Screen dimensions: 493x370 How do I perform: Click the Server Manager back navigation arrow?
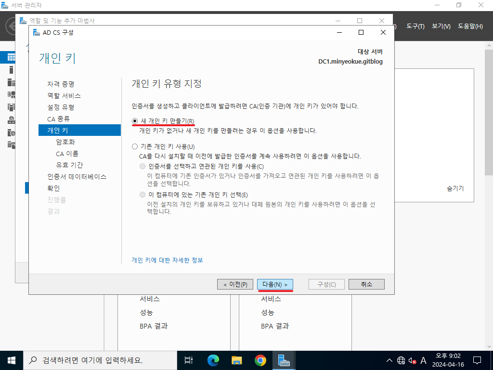[x=11, y=26]
